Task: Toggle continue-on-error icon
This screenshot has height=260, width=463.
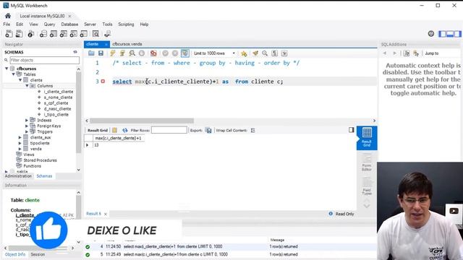Action: pyautogui.click(x=153, y=53)
